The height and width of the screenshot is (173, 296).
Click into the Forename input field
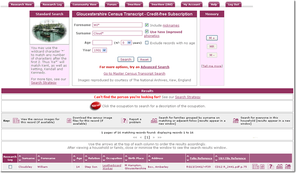tap(117, 25)
